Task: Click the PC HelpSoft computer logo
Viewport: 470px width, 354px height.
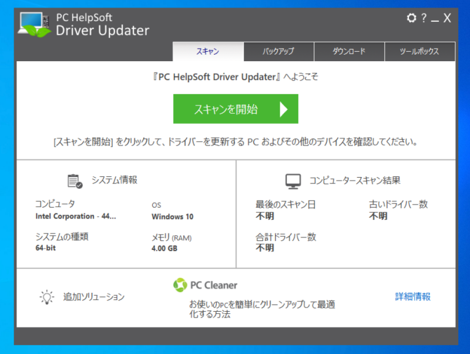Action: pos(35,25)
